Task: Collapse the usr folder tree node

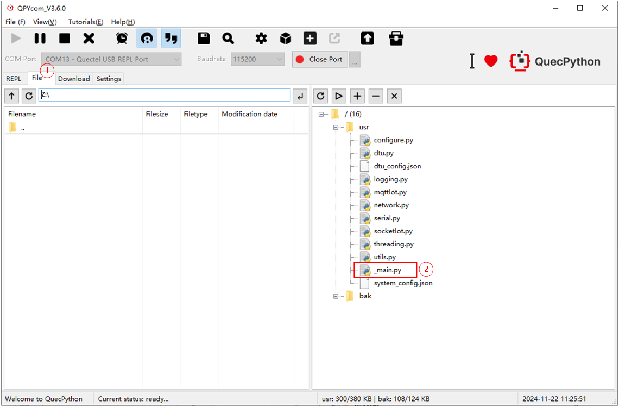Action: point(336,127)
